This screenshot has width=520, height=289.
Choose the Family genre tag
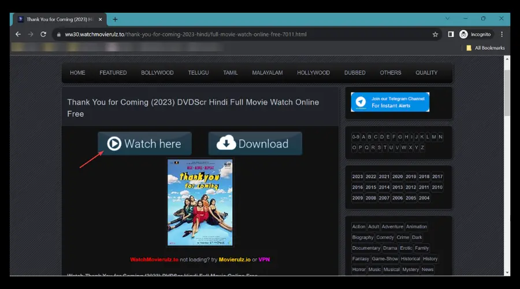click(x=422, y=248)
